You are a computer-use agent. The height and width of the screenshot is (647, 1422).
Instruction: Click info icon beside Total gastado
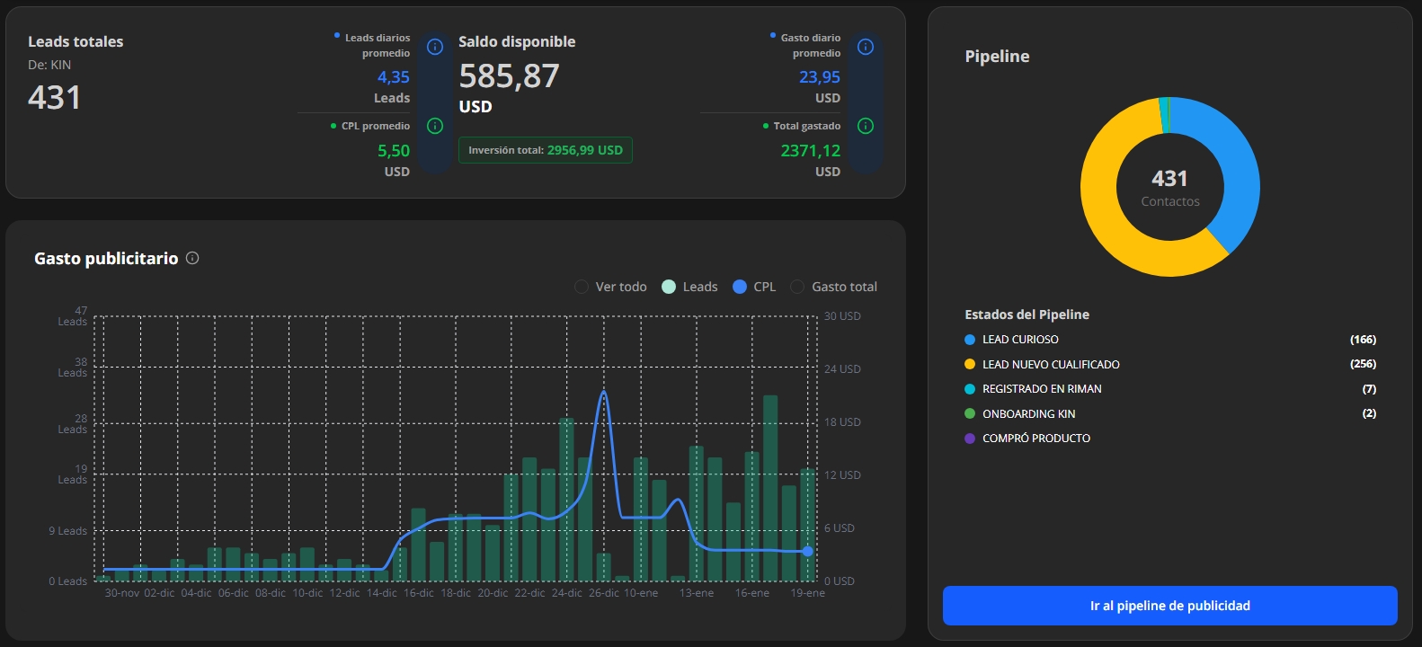pos(866,126)
